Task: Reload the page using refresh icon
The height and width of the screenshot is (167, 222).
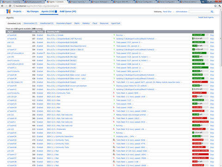Action: point(10,6)
